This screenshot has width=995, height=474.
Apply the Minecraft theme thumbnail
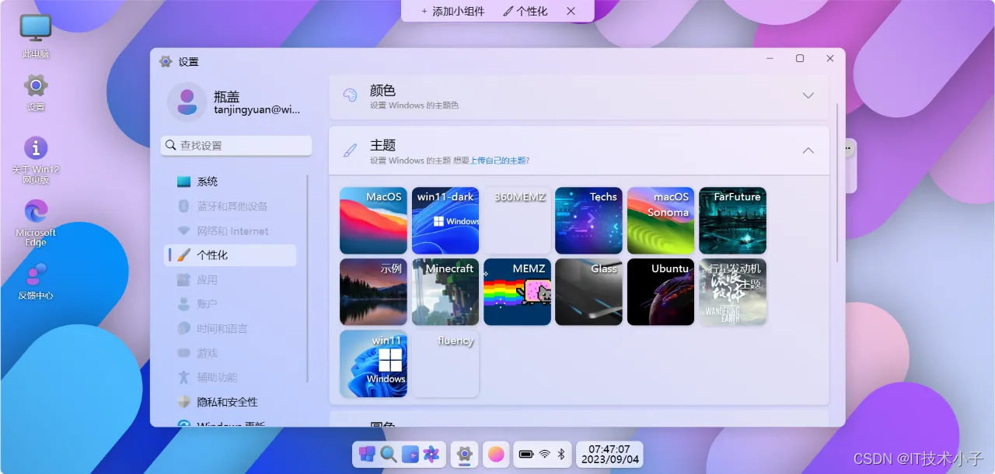445,292
